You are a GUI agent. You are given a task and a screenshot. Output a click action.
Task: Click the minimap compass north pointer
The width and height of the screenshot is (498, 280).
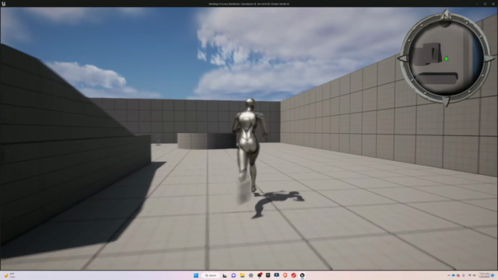tap(446, 14)
